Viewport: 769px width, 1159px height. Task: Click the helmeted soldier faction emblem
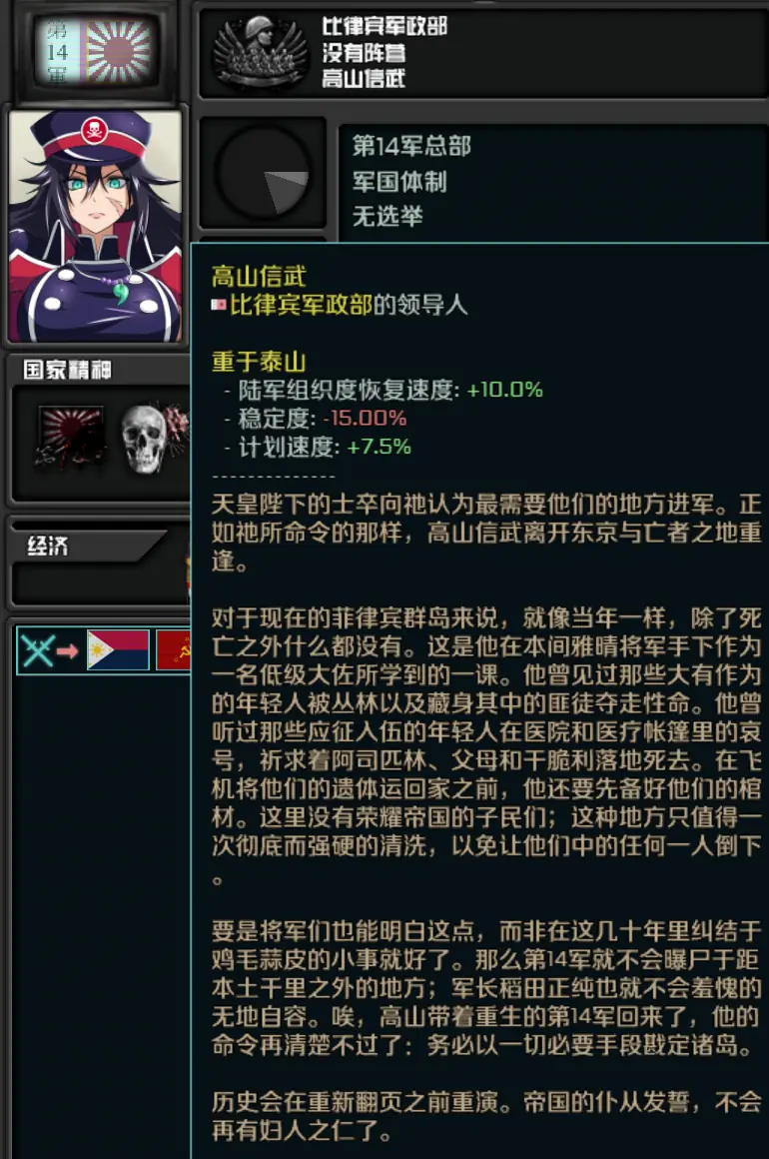tap(260, 52)
